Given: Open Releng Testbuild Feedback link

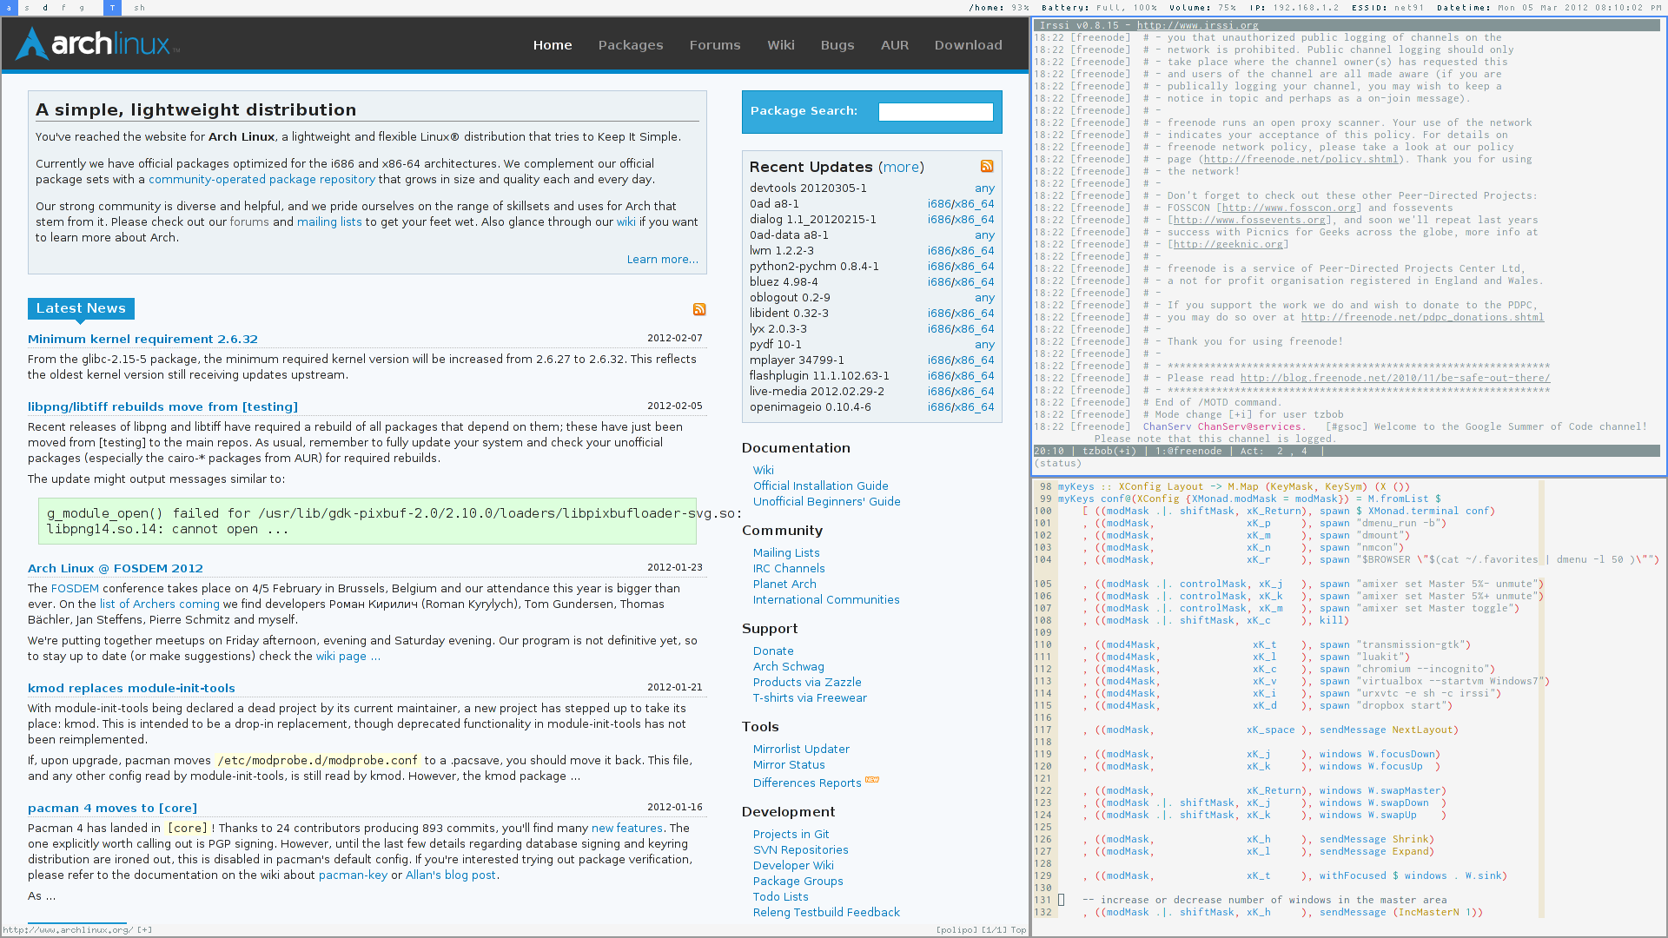Looking at the screenshot, I should tap(826, 913).
